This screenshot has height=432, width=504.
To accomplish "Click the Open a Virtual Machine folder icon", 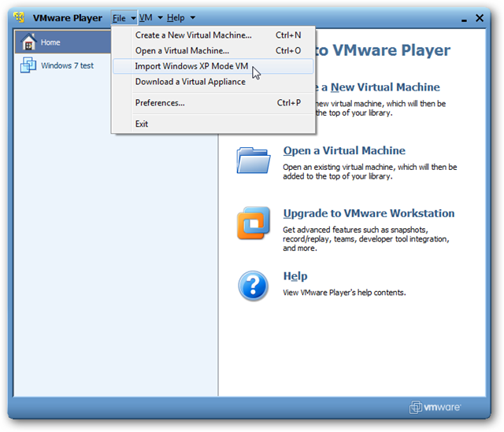I will pyautogui.click(x=254, y=161).
